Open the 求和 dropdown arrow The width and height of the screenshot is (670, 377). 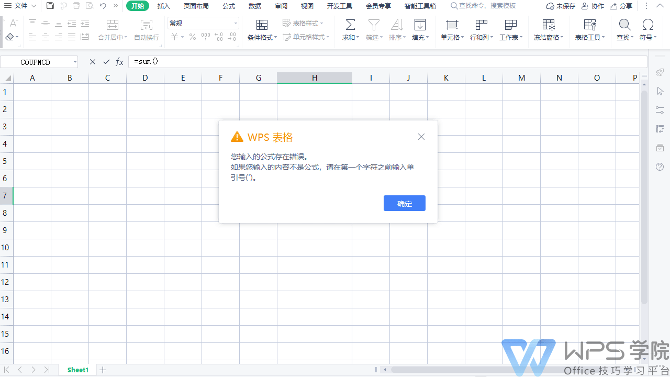[x=358, y=38]
